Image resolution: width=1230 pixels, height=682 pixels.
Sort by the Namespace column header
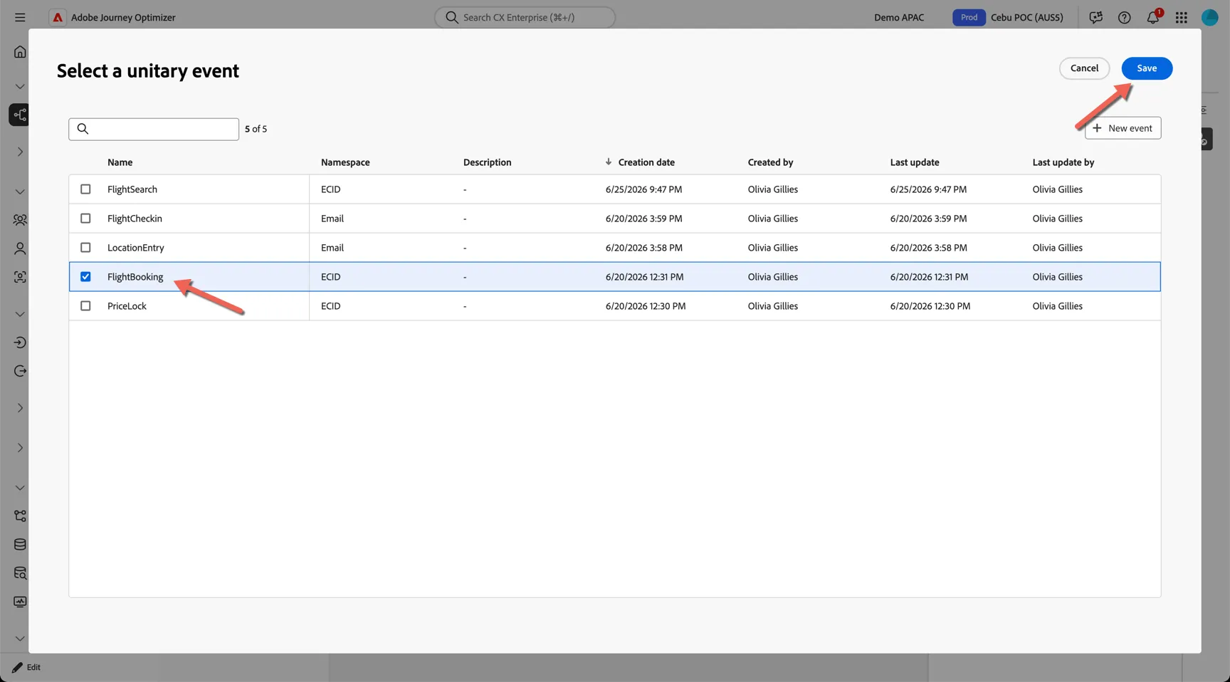[x=345, y=162]
